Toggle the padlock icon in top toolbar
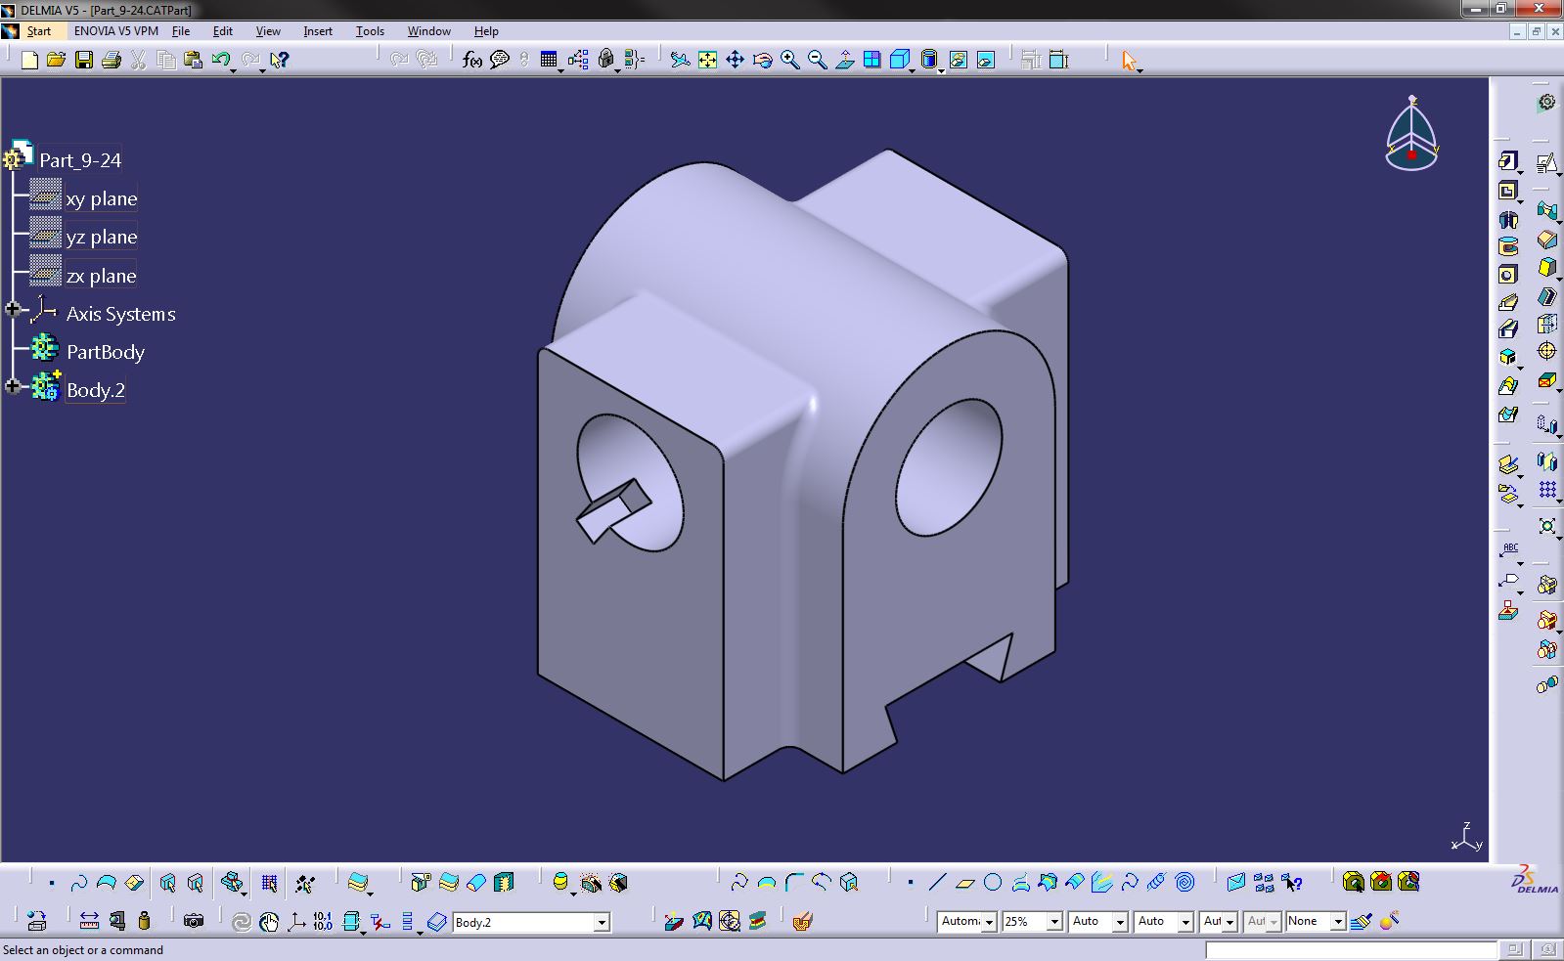Viewport: 1564px width, 961px height. pyautogui.click(x=605, y=61)
